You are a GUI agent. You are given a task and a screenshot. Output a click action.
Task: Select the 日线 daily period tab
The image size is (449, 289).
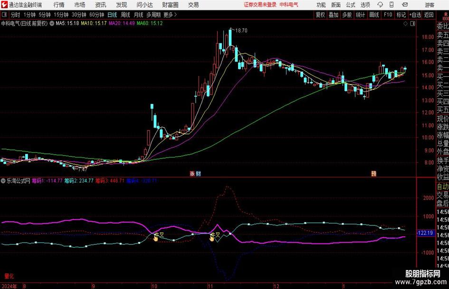pos(112,15)
